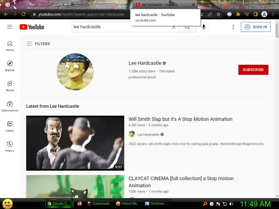Open Explore in the sidebar
The image size is (279, 209).
click(10, 66)
